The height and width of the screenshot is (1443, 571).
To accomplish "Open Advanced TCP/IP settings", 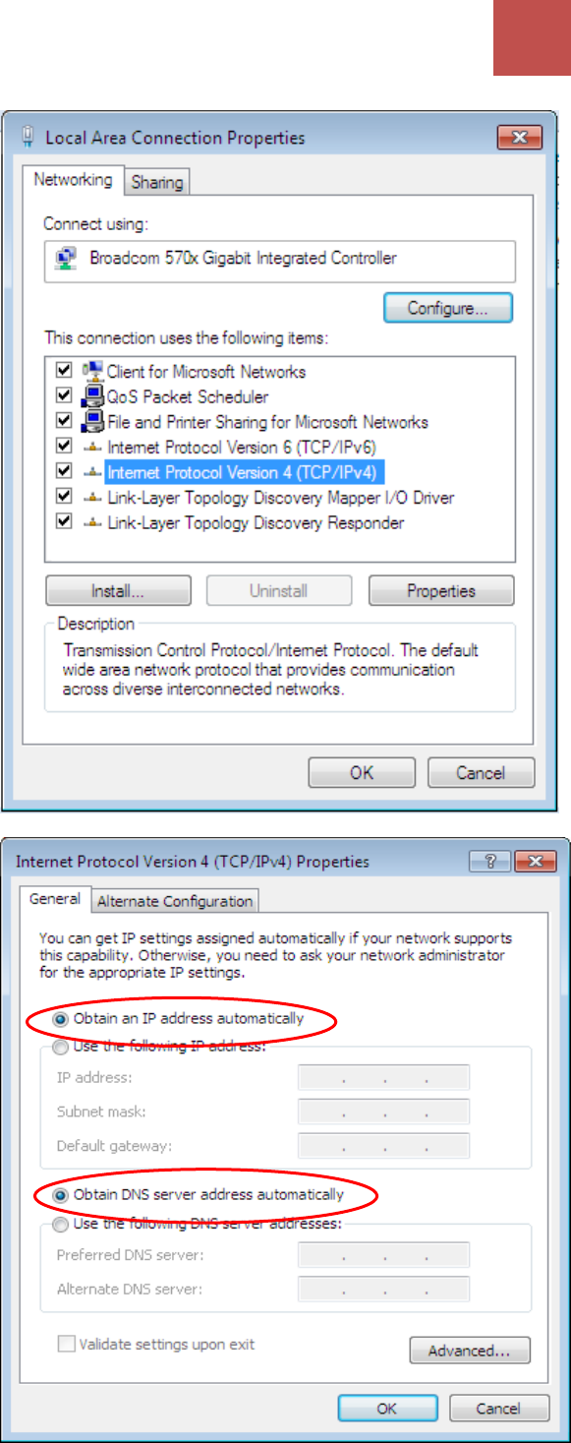I will pos(469,1351).
